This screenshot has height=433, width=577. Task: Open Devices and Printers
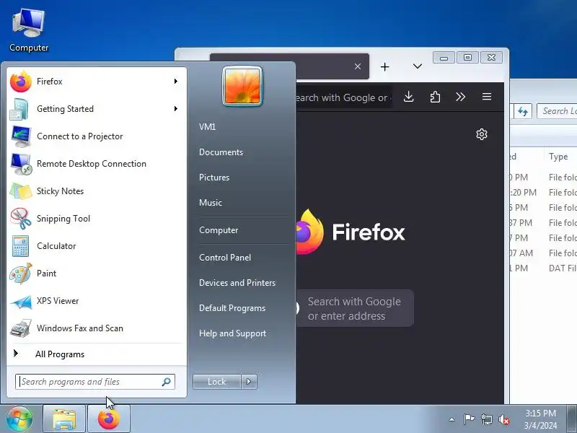[x=237, y=283]
